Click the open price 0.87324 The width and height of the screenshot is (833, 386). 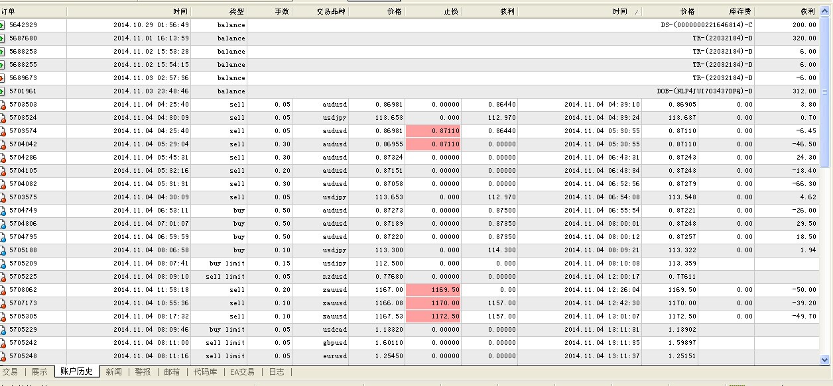[x=389, y=158]
